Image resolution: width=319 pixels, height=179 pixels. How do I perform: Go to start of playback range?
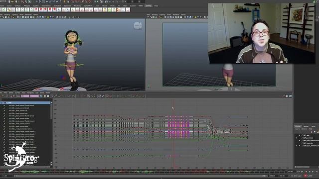(299, 172)
